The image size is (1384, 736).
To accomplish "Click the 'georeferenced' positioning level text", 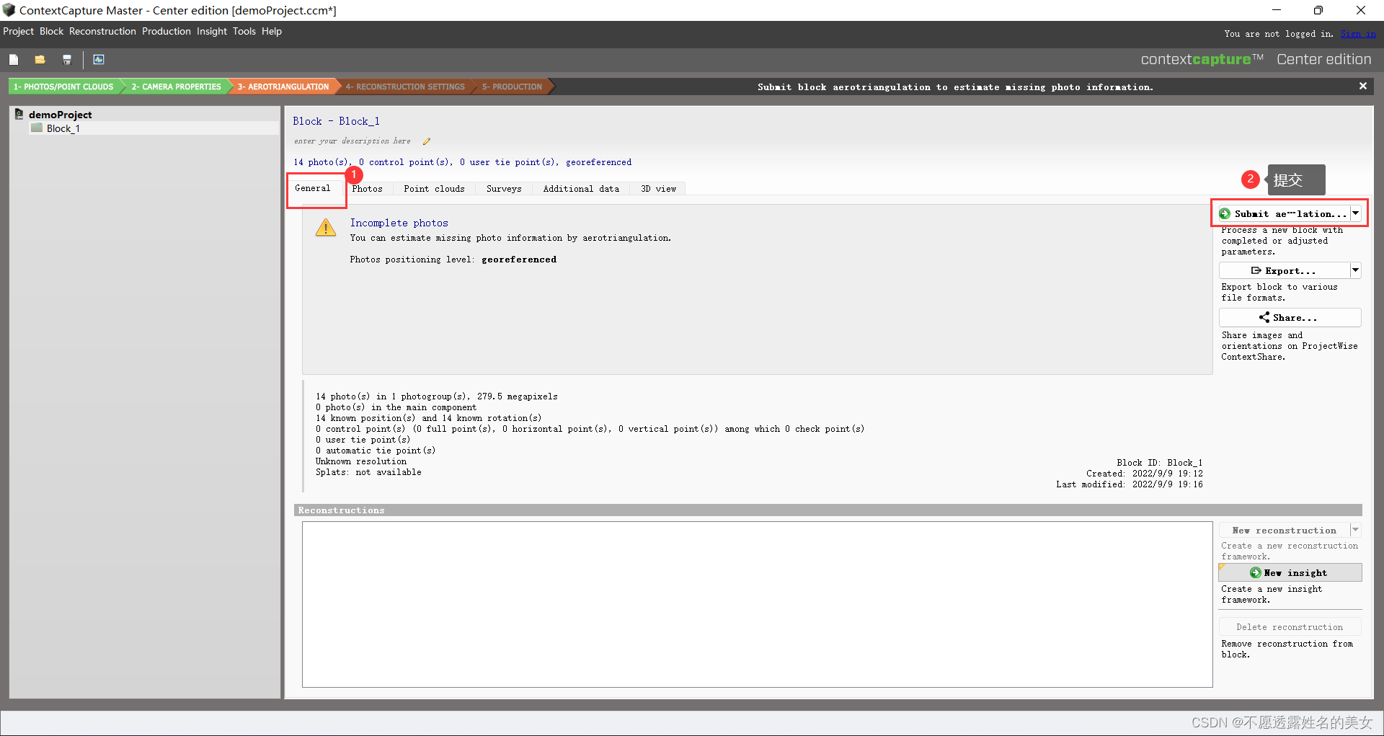I will 519,260.
